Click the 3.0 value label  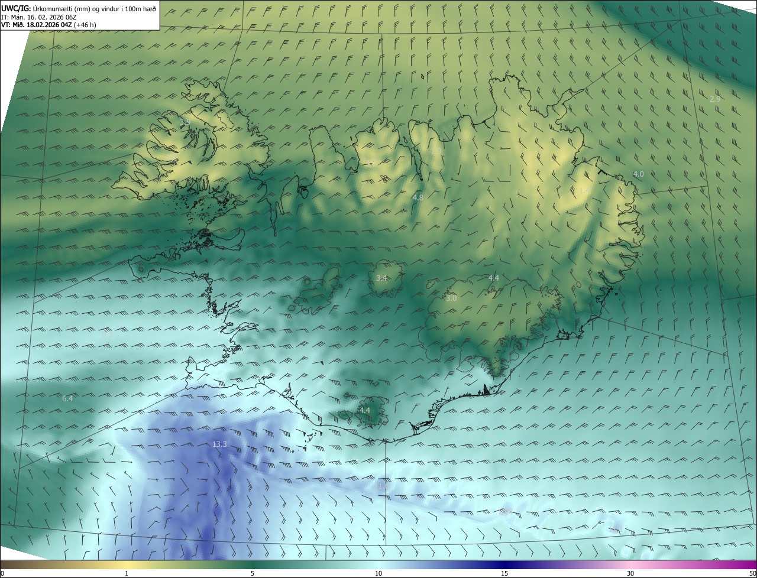coord(451,298)
